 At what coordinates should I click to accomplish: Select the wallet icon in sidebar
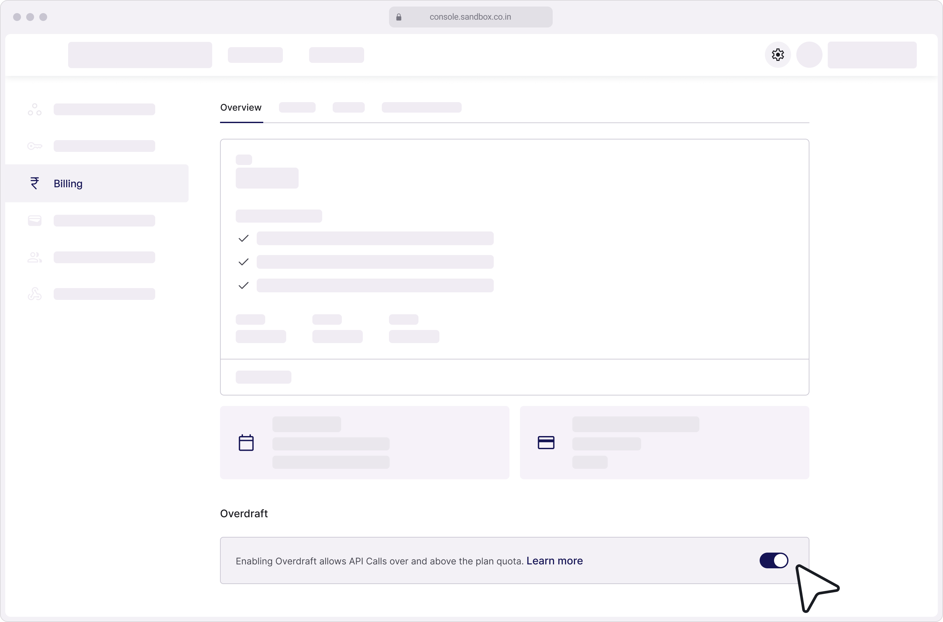click(34, 221)
